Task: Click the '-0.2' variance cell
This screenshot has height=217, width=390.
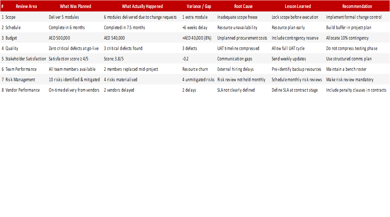Action: (x=185, y=59)
